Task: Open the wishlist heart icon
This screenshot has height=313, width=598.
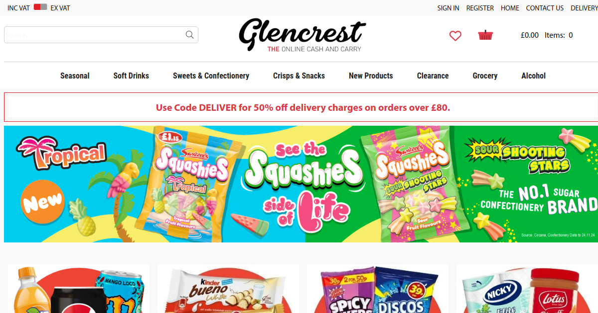Action: 455,36
